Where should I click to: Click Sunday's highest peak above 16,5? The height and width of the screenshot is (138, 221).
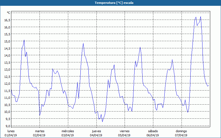click(x=201, y=17)
